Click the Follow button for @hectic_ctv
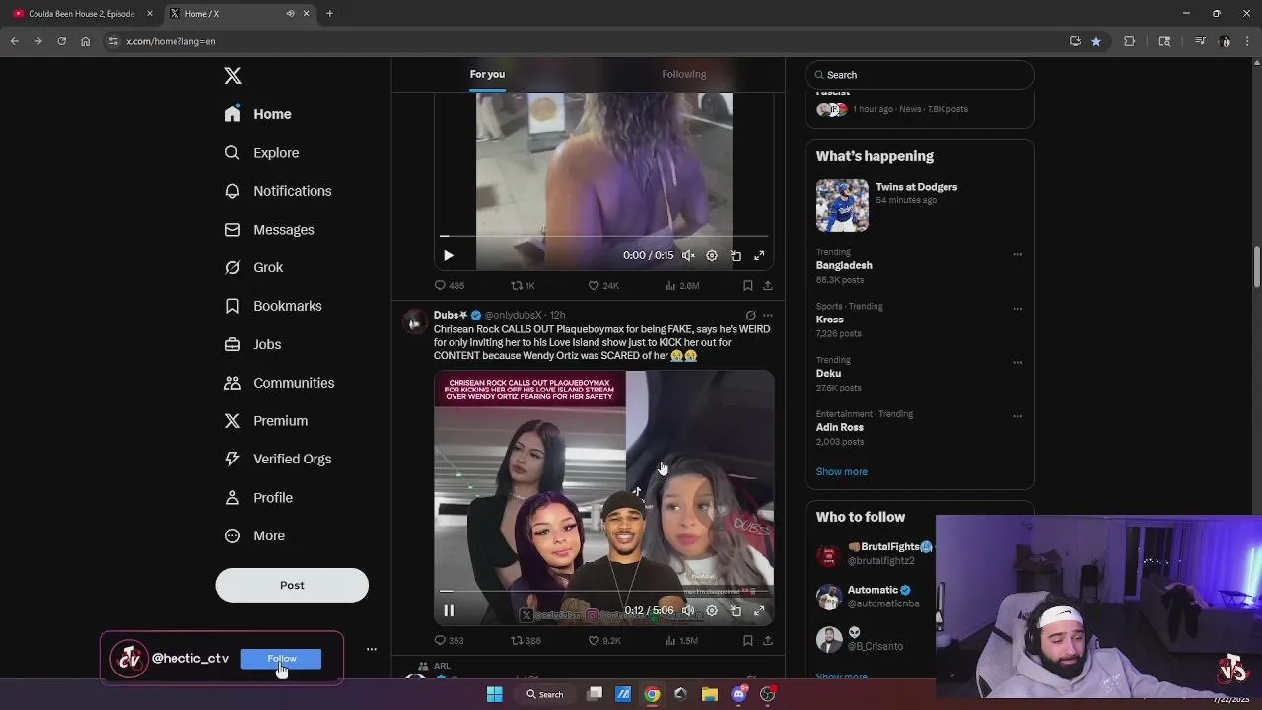 click(x=281, y=659)
